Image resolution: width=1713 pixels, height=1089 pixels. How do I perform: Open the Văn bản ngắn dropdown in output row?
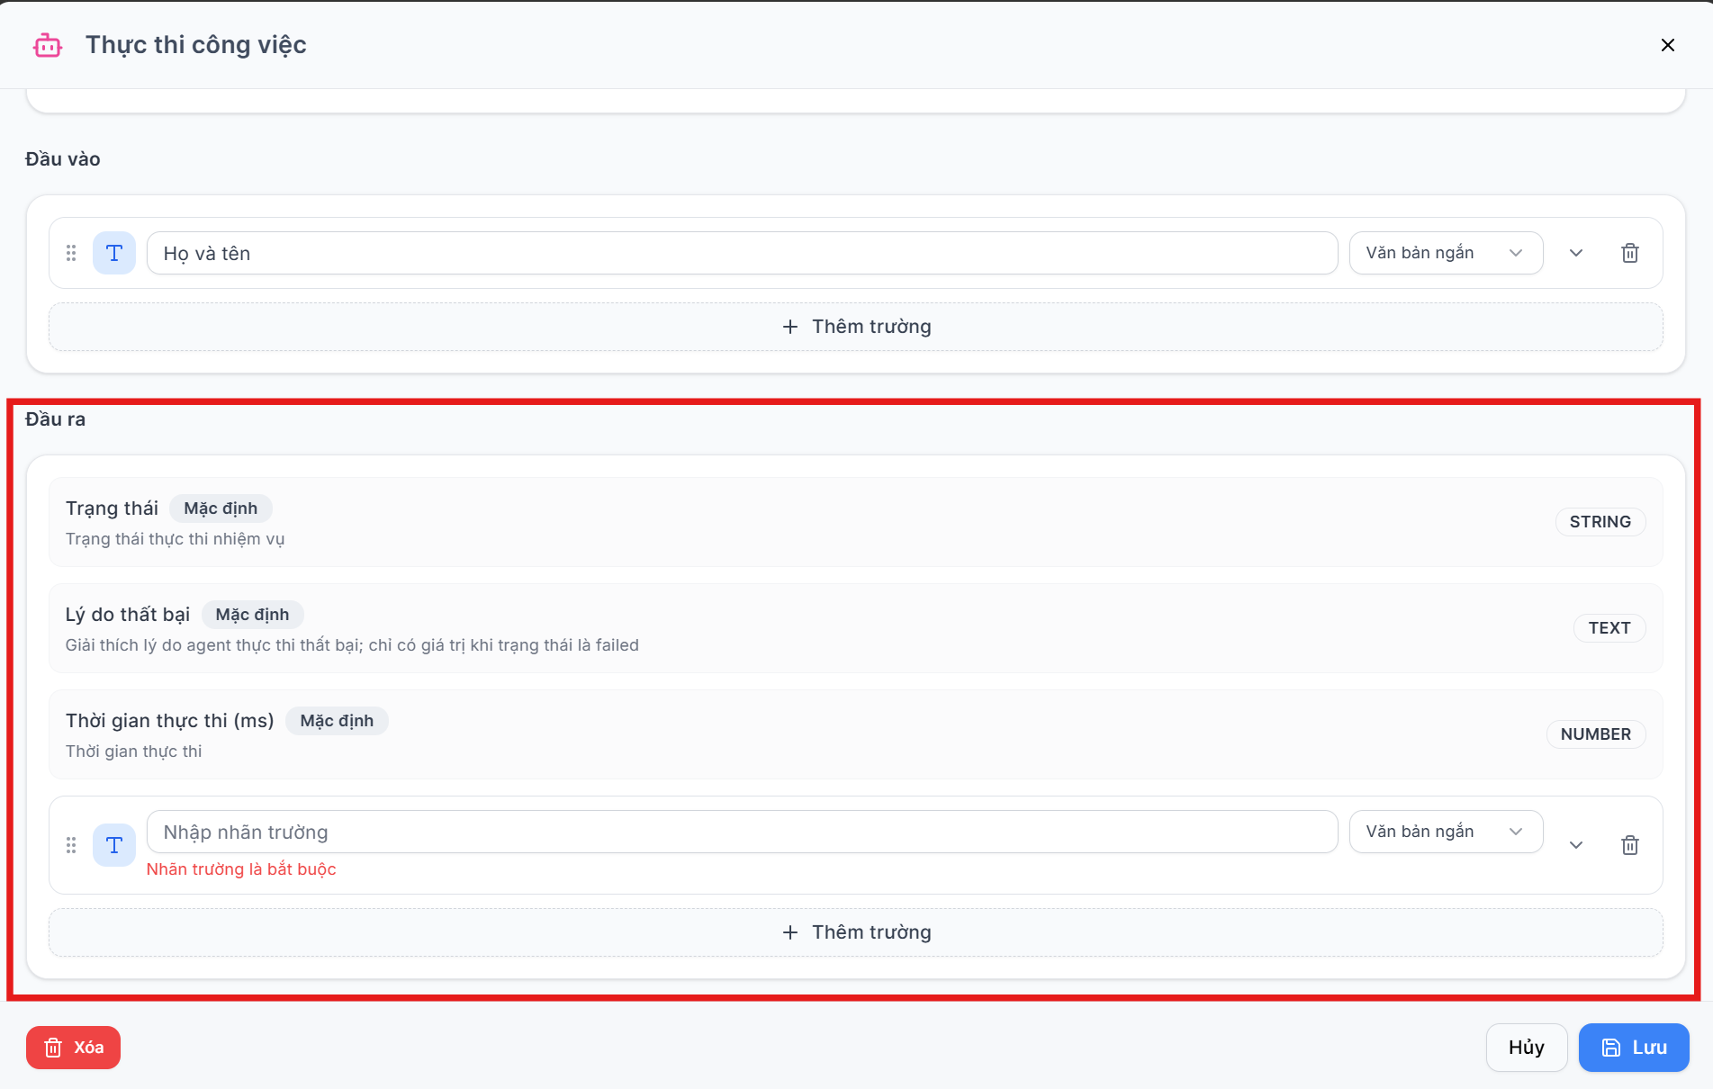1446,832
